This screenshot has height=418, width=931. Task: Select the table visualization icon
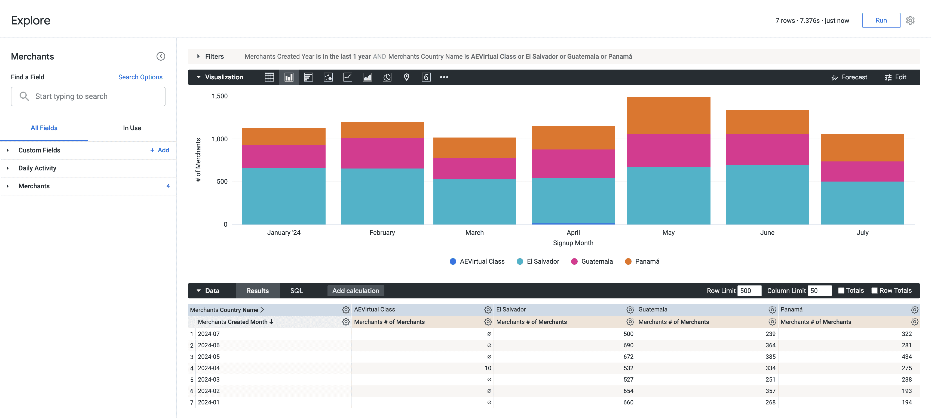[x=269, y=77]
